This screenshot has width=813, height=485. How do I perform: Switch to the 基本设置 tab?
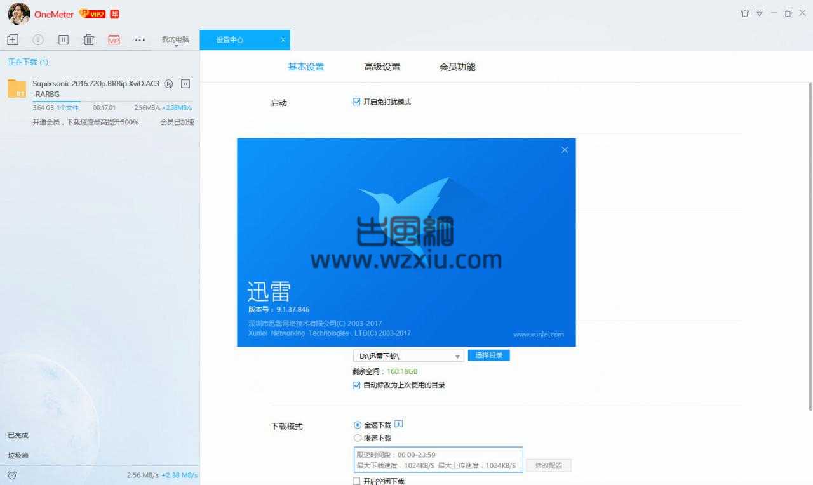pos(306,67)
